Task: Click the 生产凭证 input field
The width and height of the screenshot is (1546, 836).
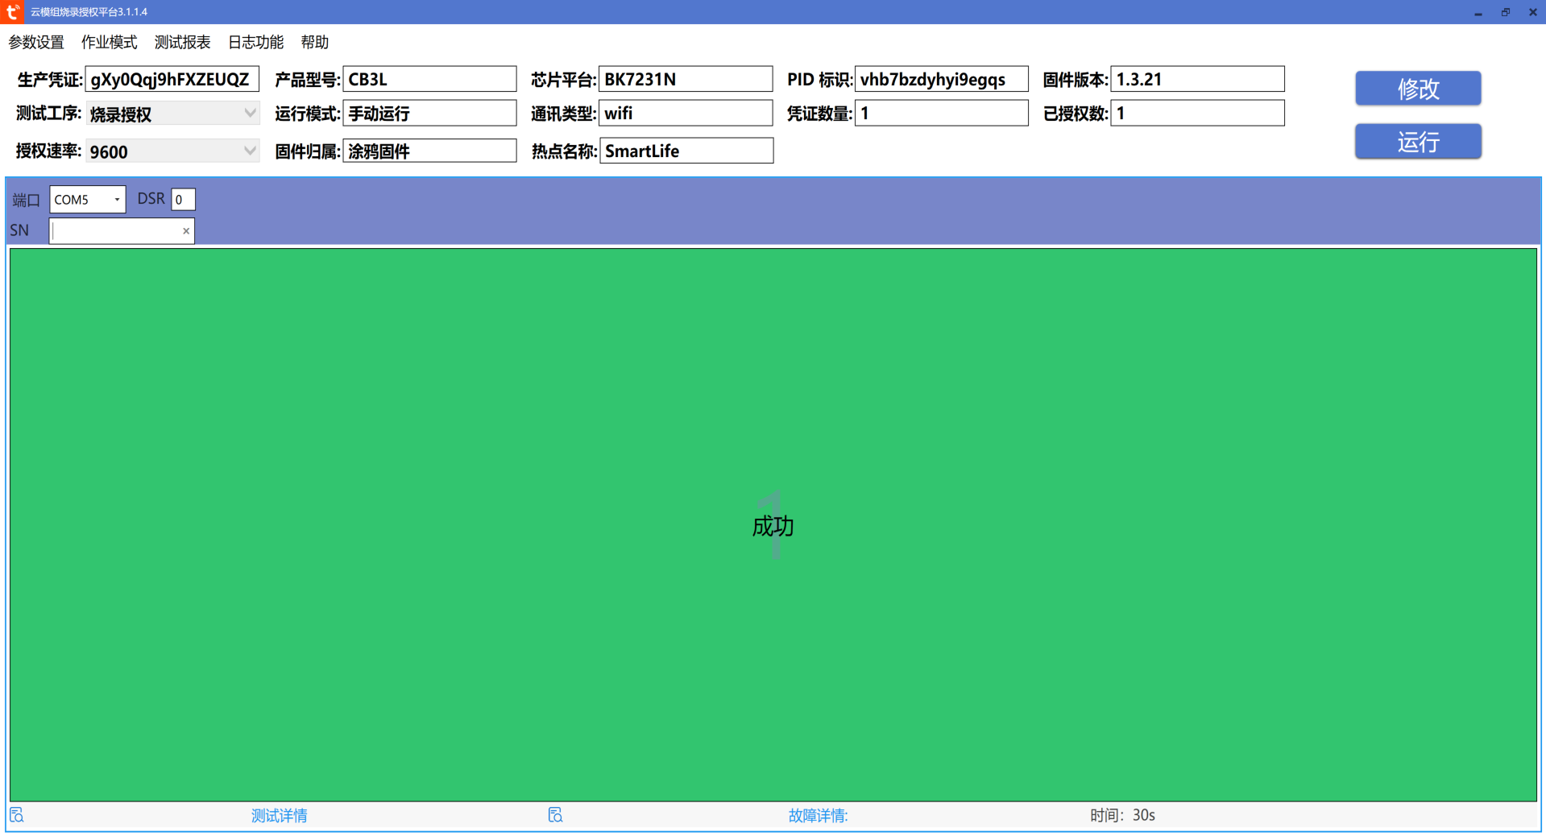Action: tap(172, 79)
